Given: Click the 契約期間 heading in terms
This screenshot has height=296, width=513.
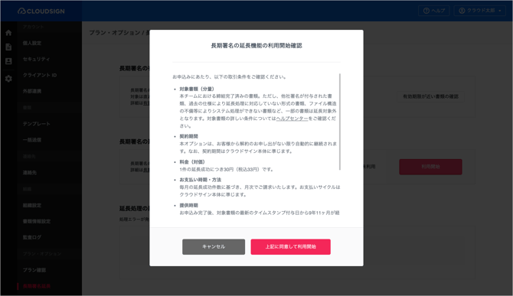Looking at the screenshot, I should click(189, 136).
